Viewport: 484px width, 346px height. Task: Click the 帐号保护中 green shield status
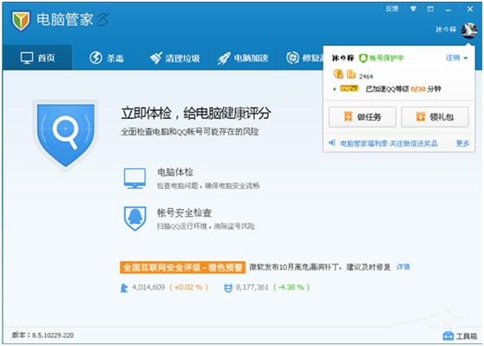tap(381, 58)
